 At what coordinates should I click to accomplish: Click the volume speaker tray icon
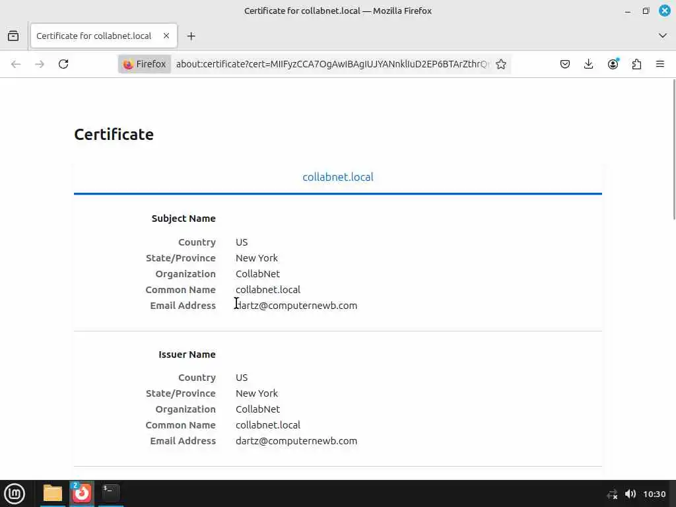coord(630,494)
